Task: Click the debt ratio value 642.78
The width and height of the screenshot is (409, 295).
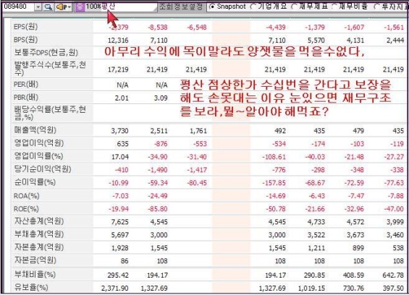Action: 393,275
